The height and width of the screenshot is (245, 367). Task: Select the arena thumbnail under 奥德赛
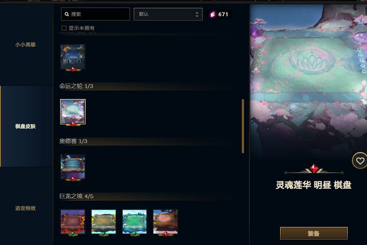[73, 167]
